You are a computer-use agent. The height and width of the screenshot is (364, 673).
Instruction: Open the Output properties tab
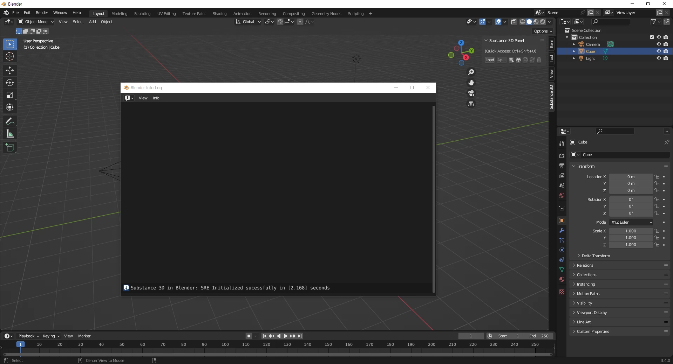[x=562, y=166]
